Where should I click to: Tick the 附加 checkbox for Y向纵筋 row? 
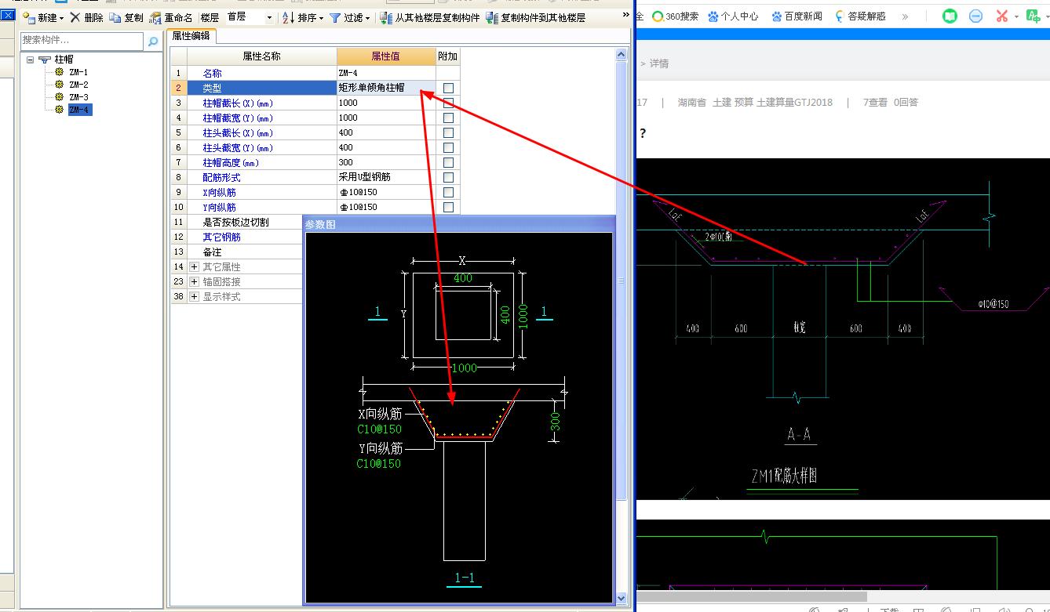click(448, 207)
